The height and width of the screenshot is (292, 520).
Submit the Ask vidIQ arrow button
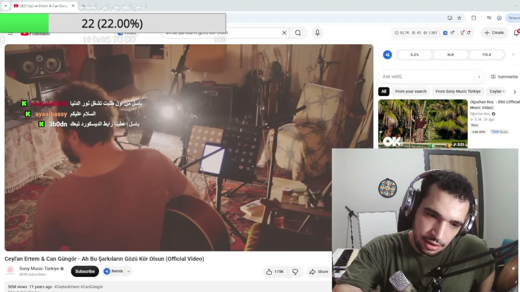(x=479, y=77)
